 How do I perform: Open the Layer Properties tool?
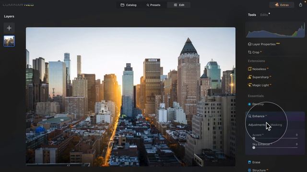[x=264, y=44]
